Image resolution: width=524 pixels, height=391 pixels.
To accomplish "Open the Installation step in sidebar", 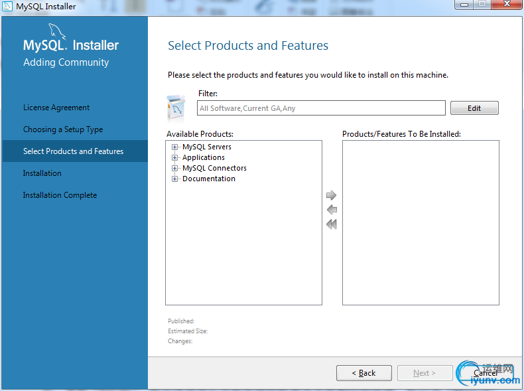I will point(42,173).
